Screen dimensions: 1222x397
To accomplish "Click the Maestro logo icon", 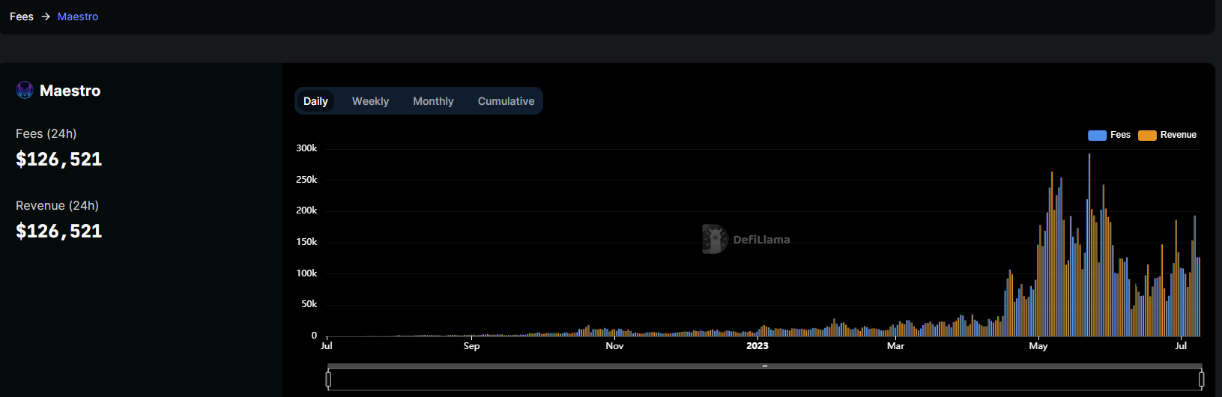I will point(25,91).
